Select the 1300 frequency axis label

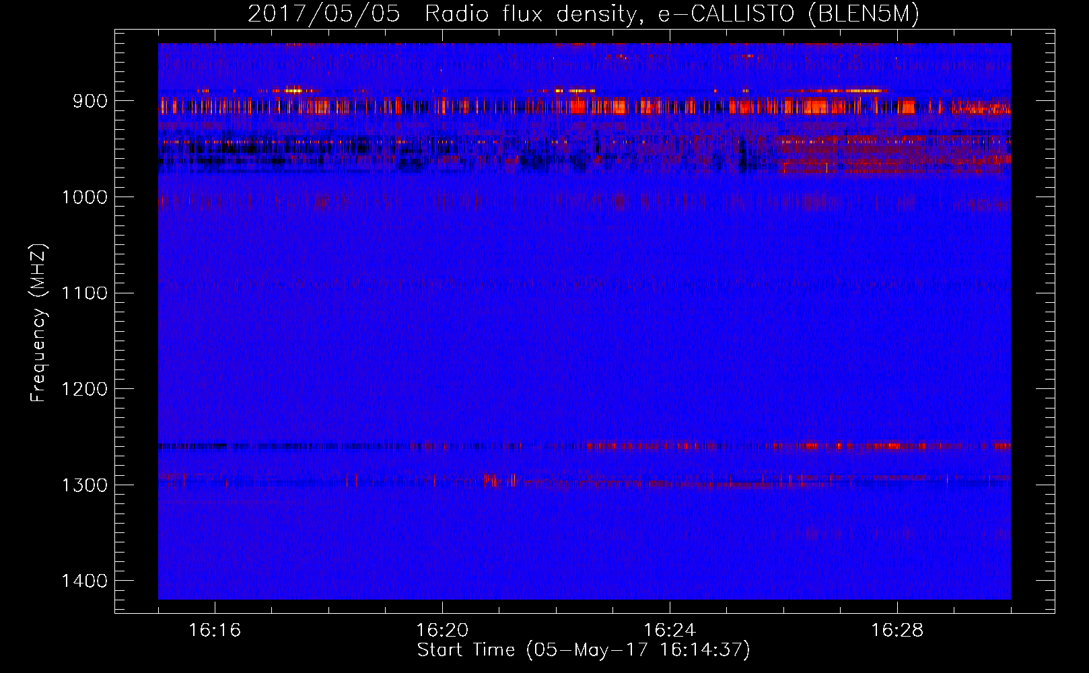tap(85, 485)
